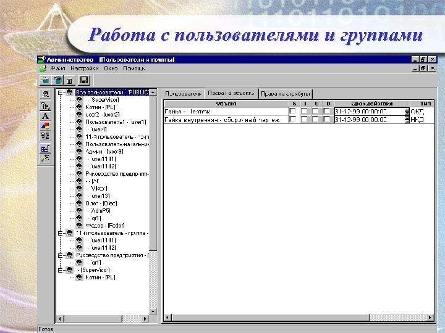Select the Гайка - Чертеж object cell
The image size is (445, 333).
click(x=226, y=111)
